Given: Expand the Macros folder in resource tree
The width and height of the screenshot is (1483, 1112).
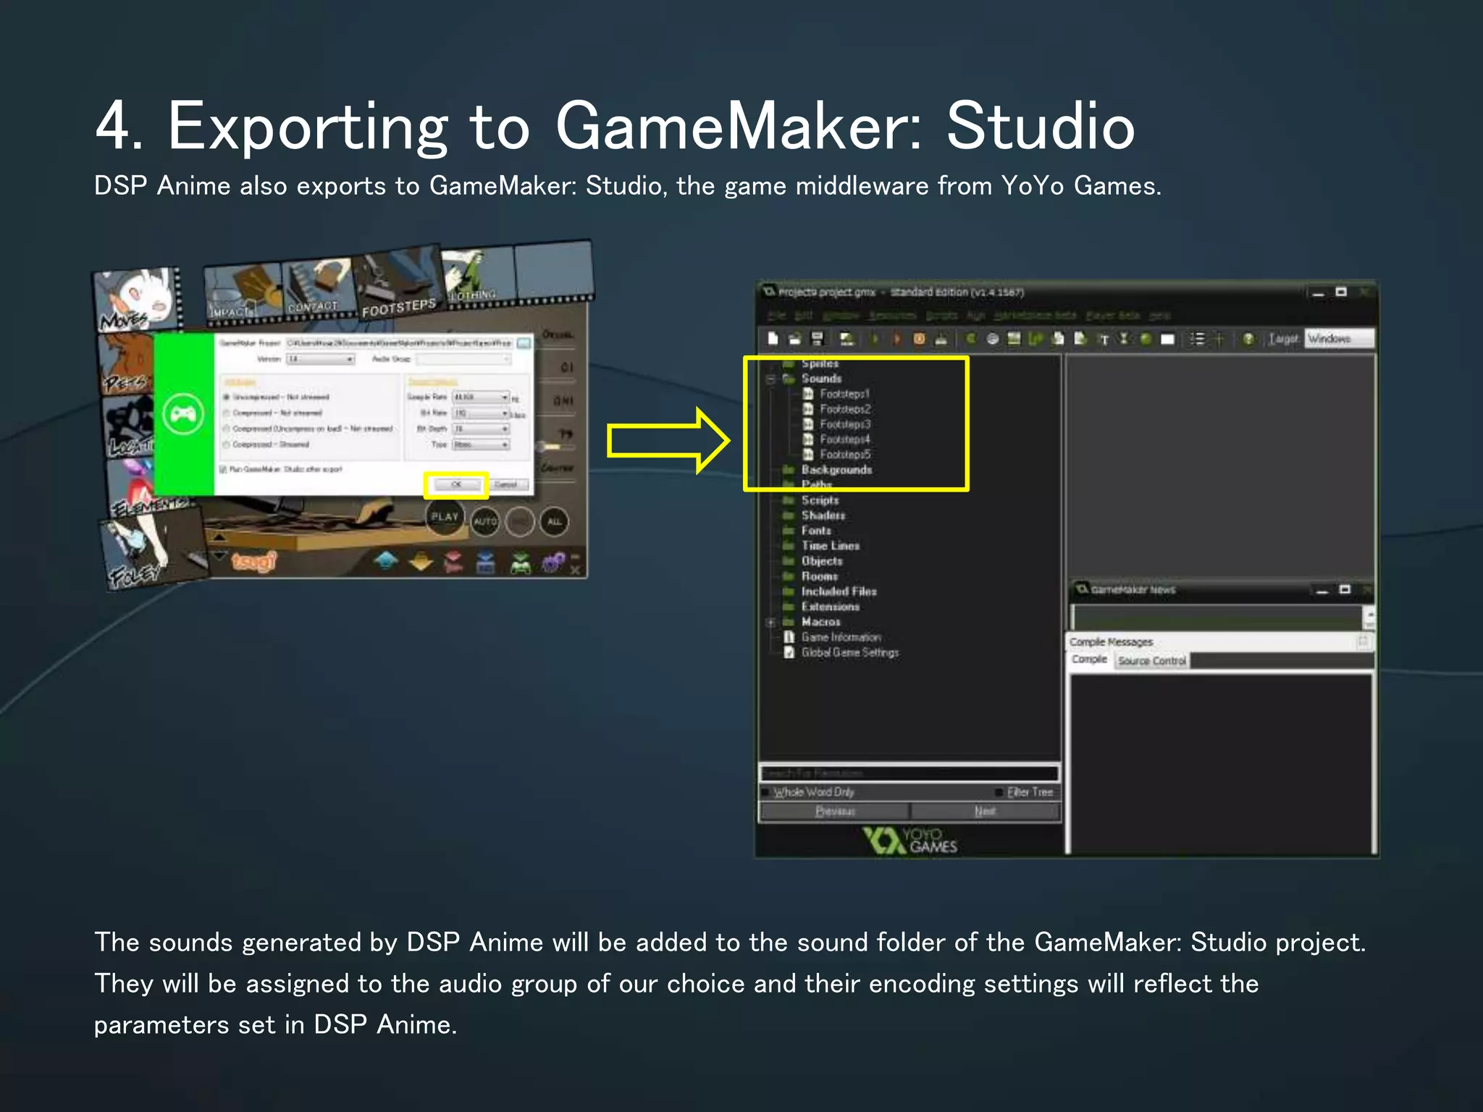Looking at the screenshot, I should coord(770,622).
